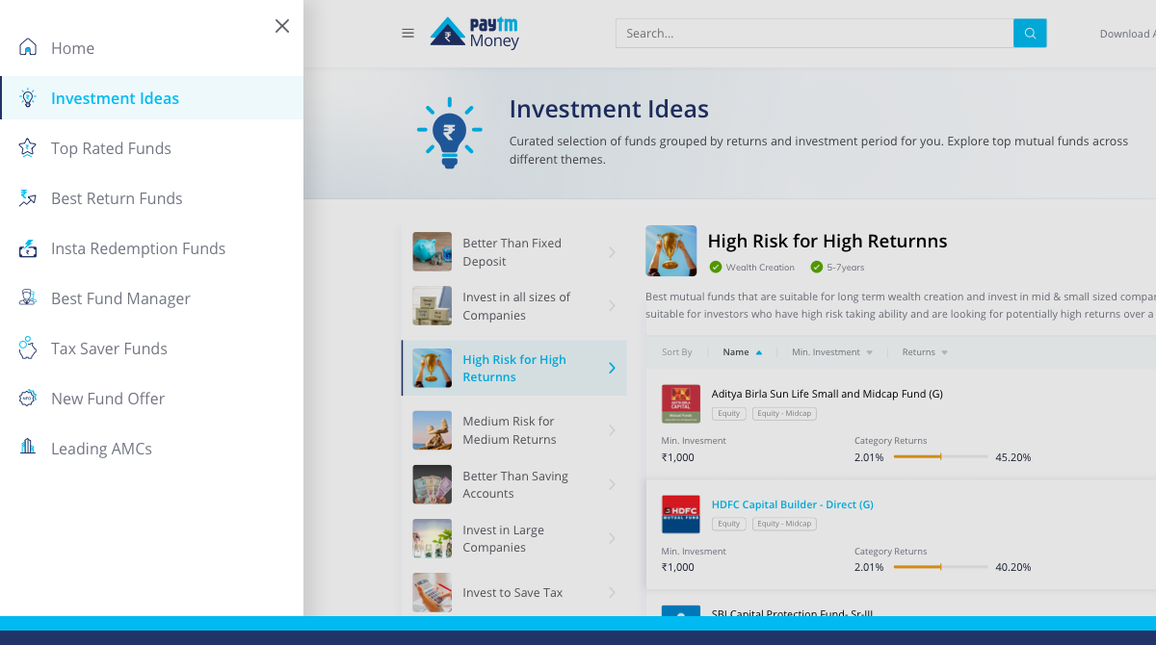This screenshot has width=1156, height=645.
Task: Expand Better Than Fixed Deposit chevron
Action: 612,252
